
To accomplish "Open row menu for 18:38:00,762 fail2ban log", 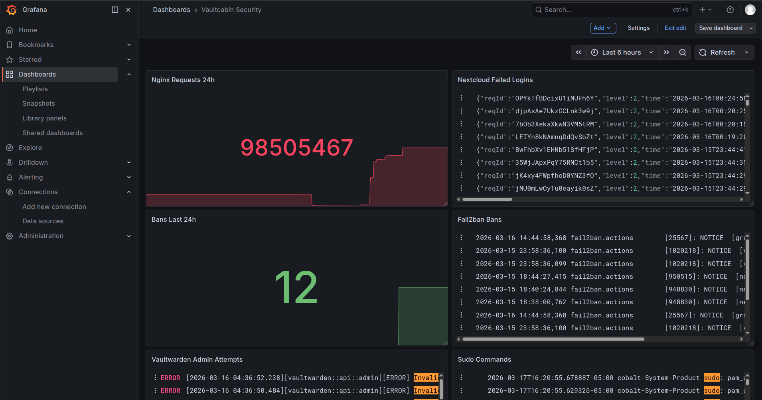I will coord(461,302).
